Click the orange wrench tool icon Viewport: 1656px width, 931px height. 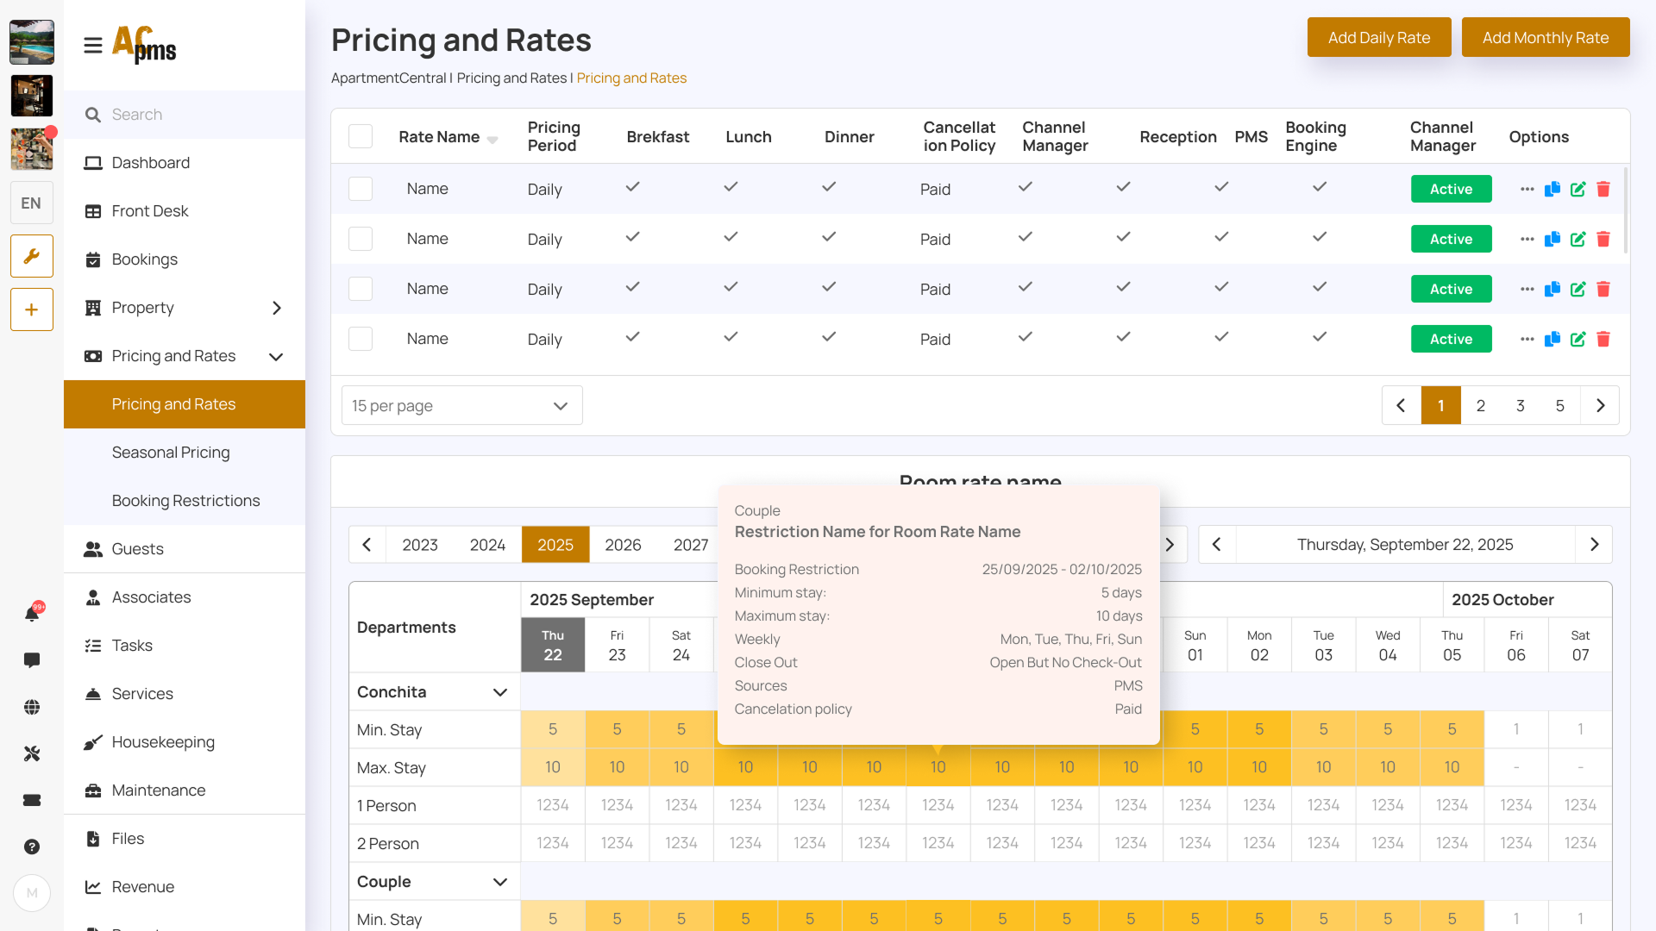tap(32, 256)
